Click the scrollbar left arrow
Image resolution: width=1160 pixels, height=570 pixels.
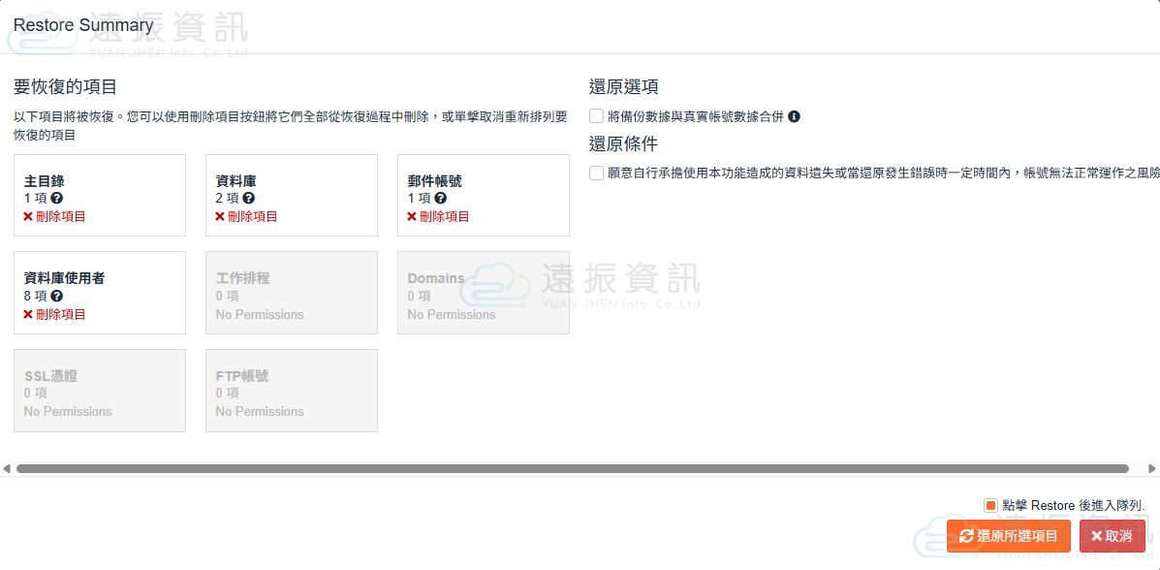point(7,468)
